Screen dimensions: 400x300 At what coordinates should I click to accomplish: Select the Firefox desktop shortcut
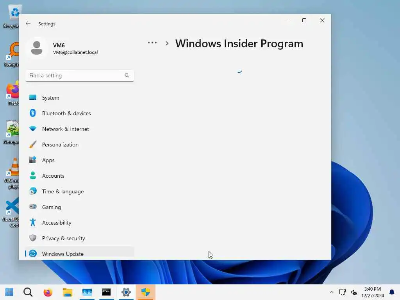(x=12, y=94)
